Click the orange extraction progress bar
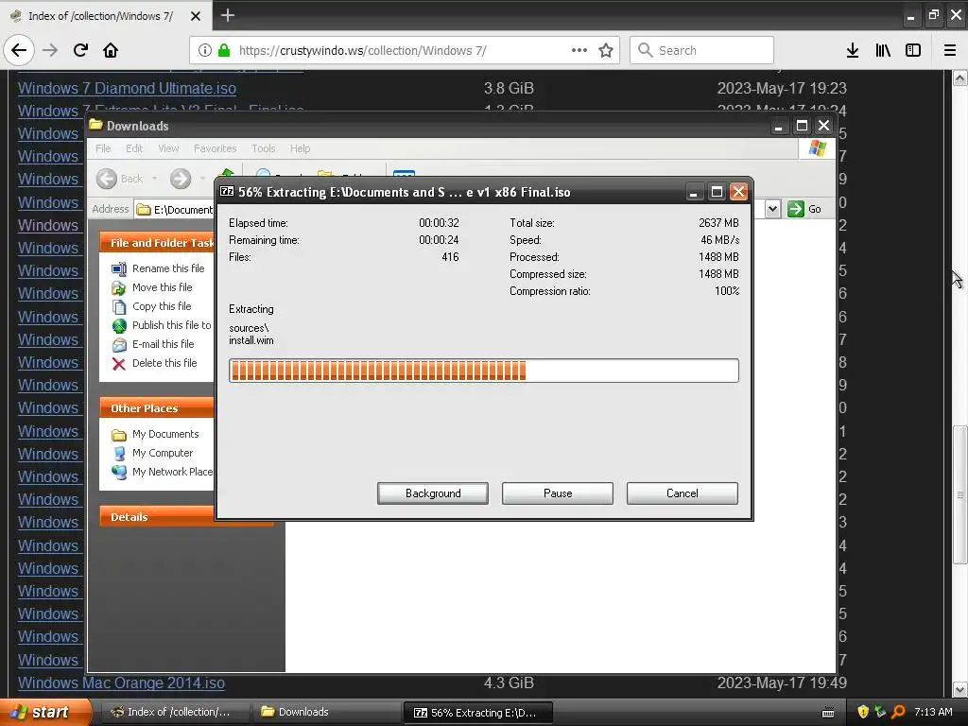This screenshot has height=726, width=968. (x=483, y=371)
